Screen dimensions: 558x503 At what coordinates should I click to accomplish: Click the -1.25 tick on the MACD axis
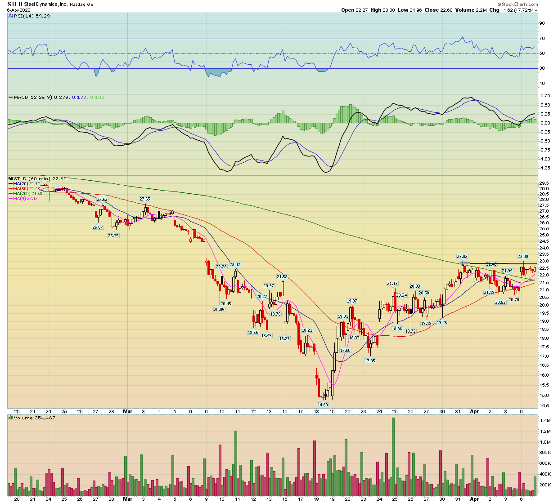(x=544, y=168)
